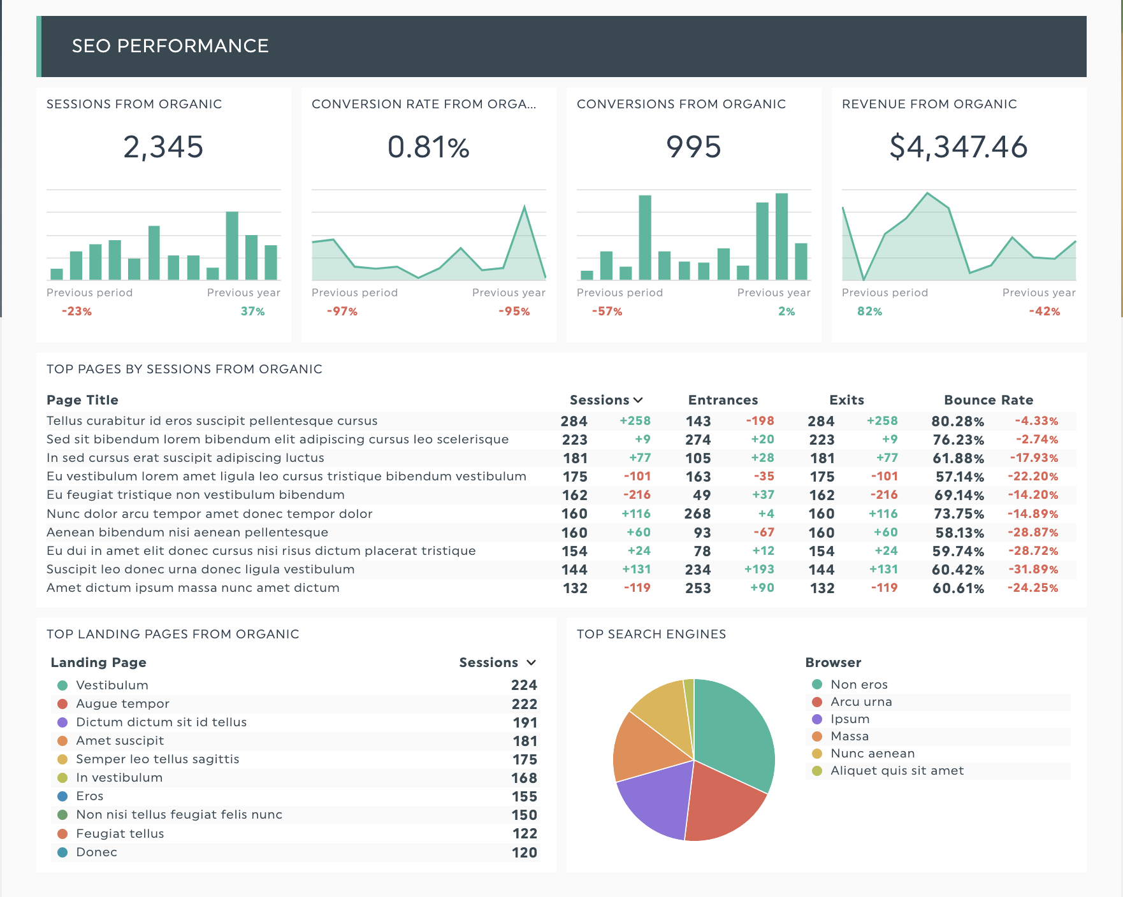Click the 82% revenue previous period value
Image resolution: width=1123 pixels, height=897 pixels.
click(x=869, y=312)
